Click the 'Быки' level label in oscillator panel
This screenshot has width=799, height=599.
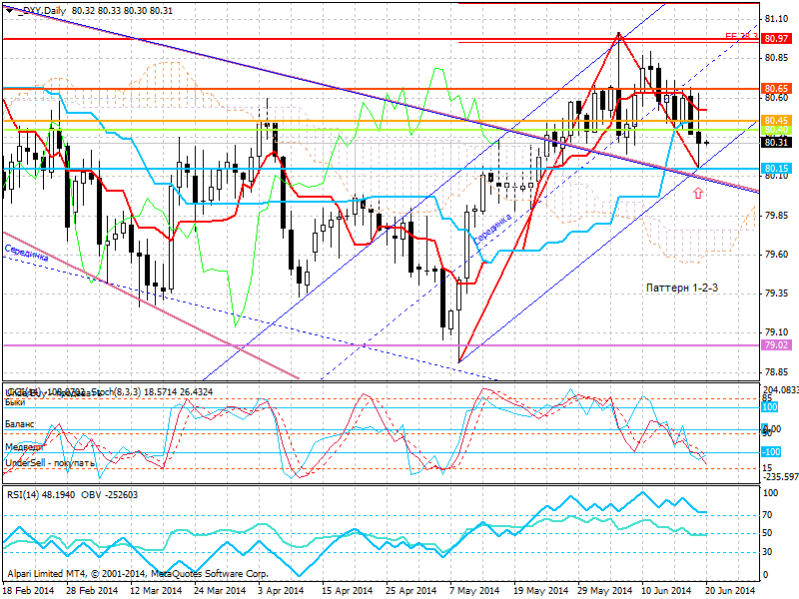click(15, 402)
